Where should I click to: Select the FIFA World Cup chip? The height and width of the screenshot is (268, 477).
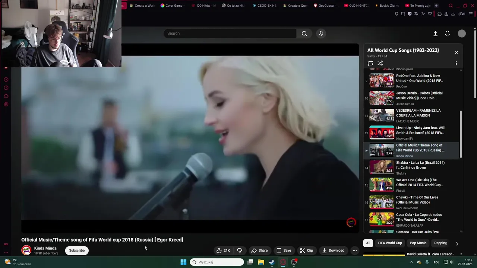[390, 243]
